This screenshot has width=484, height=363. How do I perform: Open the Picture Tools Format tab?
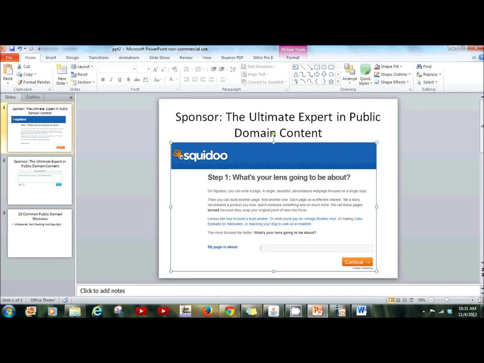click(293, 57)
